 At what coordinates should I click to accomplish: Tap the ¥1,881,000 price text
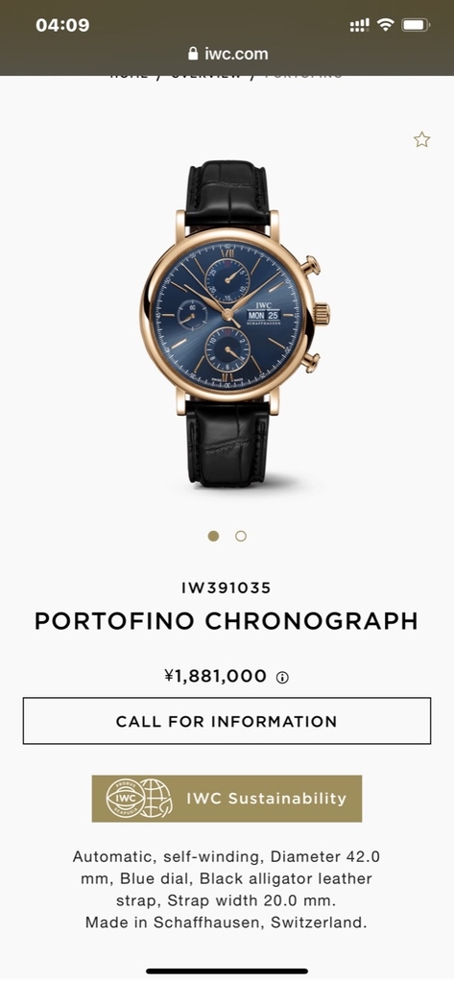pyautogui.click(x=216, y=676)
